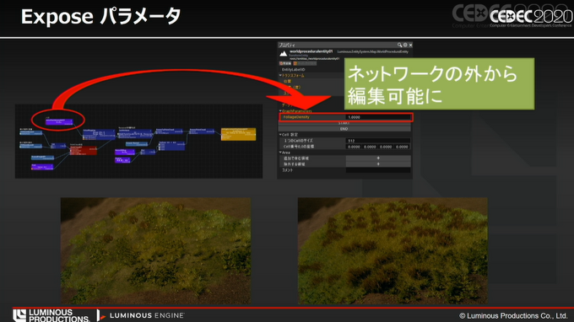Add an excluded region with the lower plus button
The width and height of the screenshot is (574, 322).
coord(378,164)
